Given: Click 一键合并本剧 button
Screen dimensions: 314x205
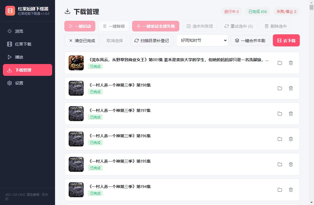Looking at the screenshot, I should pyautogui.click(x=250, y=40).
